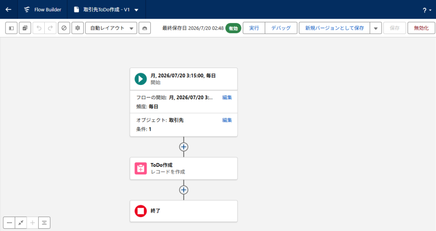This screenshot has height=231, width=436.
Task: Click the デバッグ button
Action: tap(281, 28)
